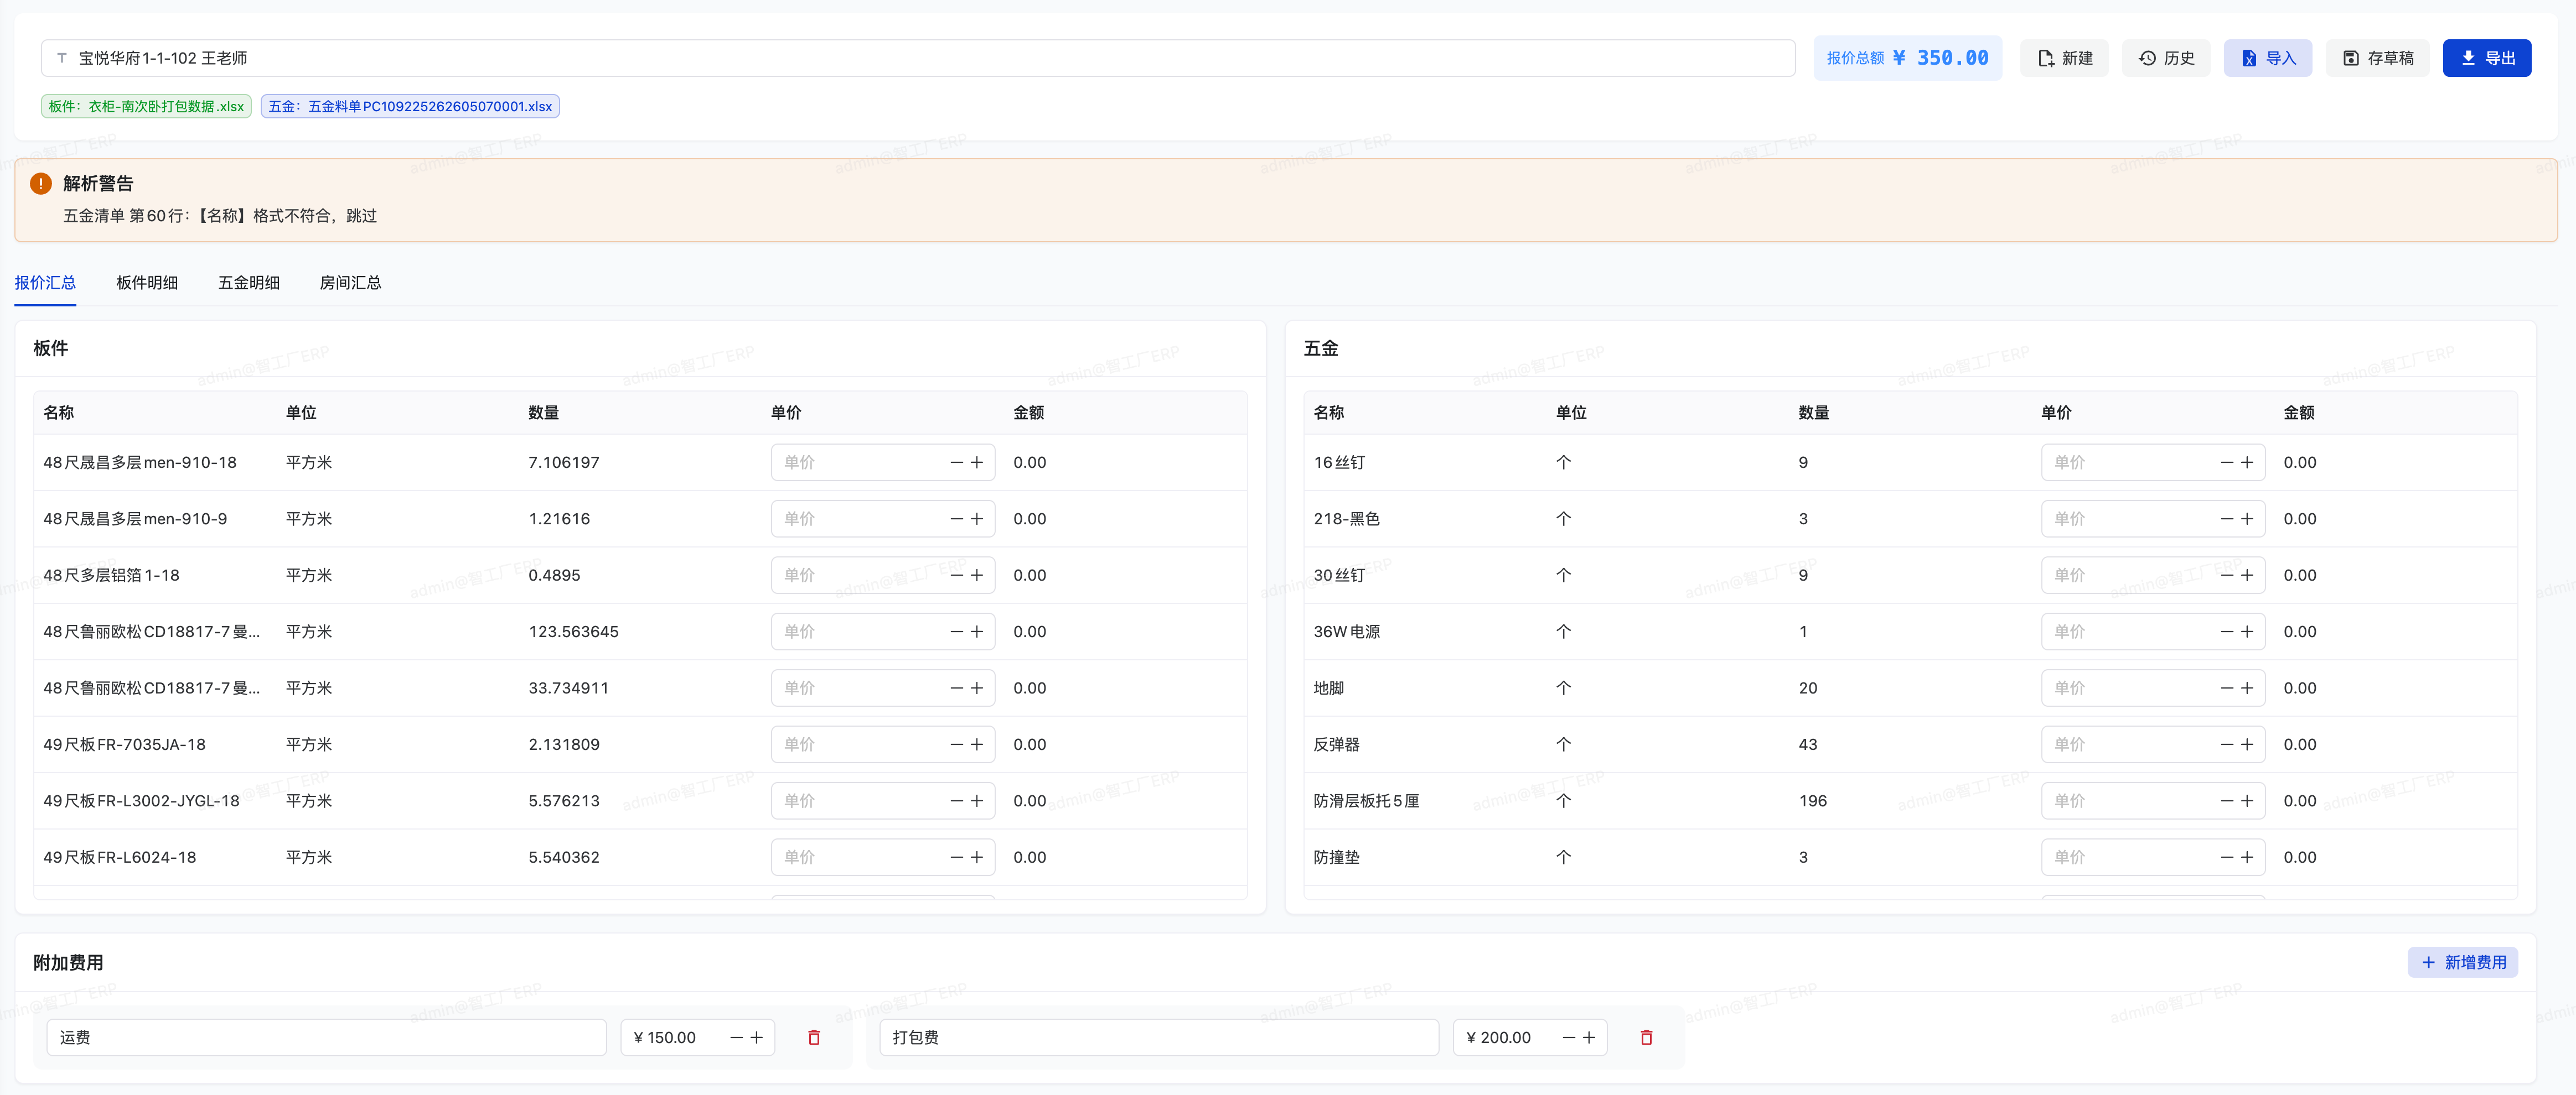Delete the 打包费 fee row
The image size is (2576, 1095).
tap(1646, 1037)
